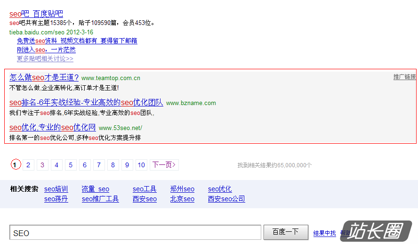Viewport: 418px width, 245px height.
Task: Search related term 'seo蒋丹'
Action: 56,199
